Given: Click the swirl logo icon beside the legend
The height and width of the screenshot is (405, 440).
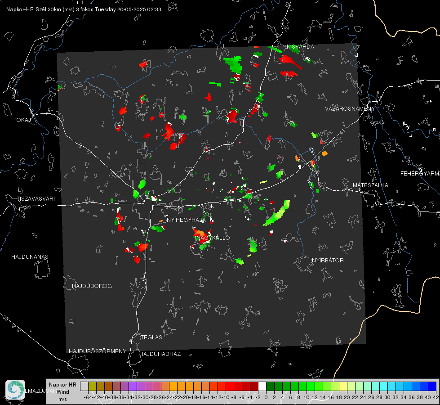Looking at the screenshot, I should (15, 390).
